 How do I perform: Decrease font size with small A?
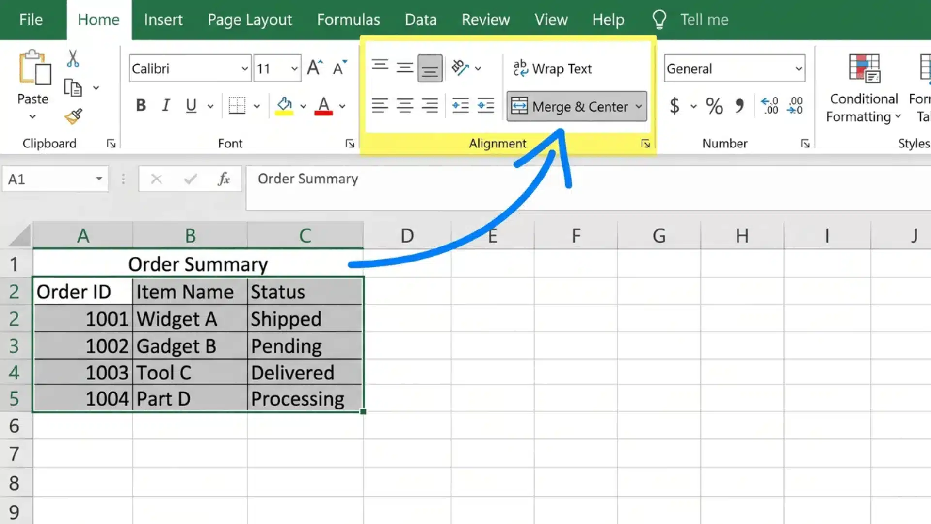pyautogui.click(x=340, y=67)
